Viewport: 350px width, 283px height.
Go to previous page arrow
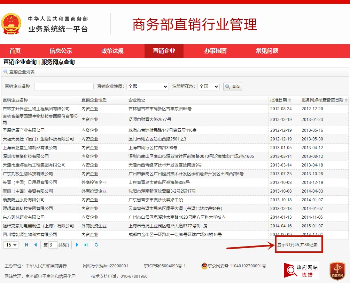click(x=35, y=245)
